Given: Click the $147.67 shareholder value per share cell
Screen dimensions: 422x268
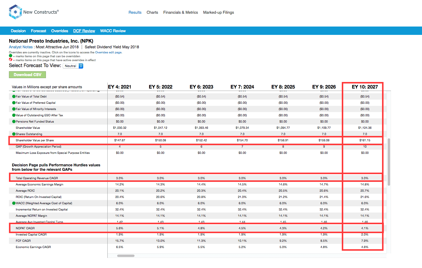Looking at the screenshot, I should point(120,140).
